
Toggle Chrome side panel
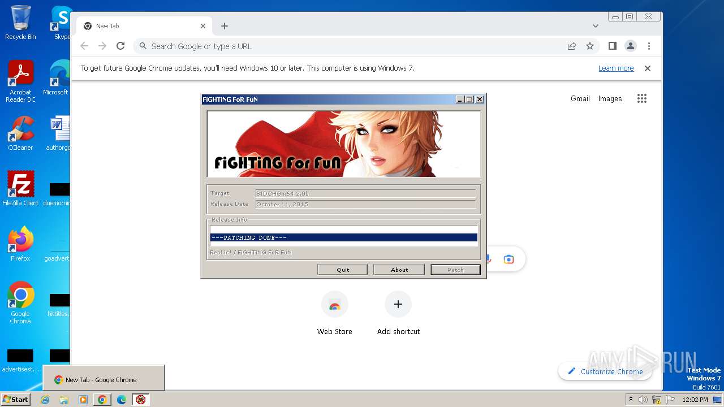click(613, 46)
